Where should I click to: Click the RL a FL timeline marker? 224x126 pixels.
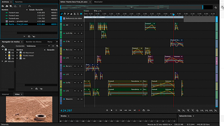tap(98, 11)
